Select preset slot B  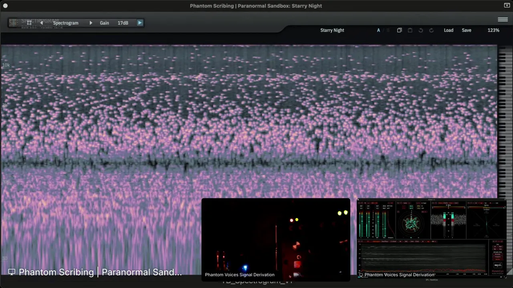coord(388,30)
